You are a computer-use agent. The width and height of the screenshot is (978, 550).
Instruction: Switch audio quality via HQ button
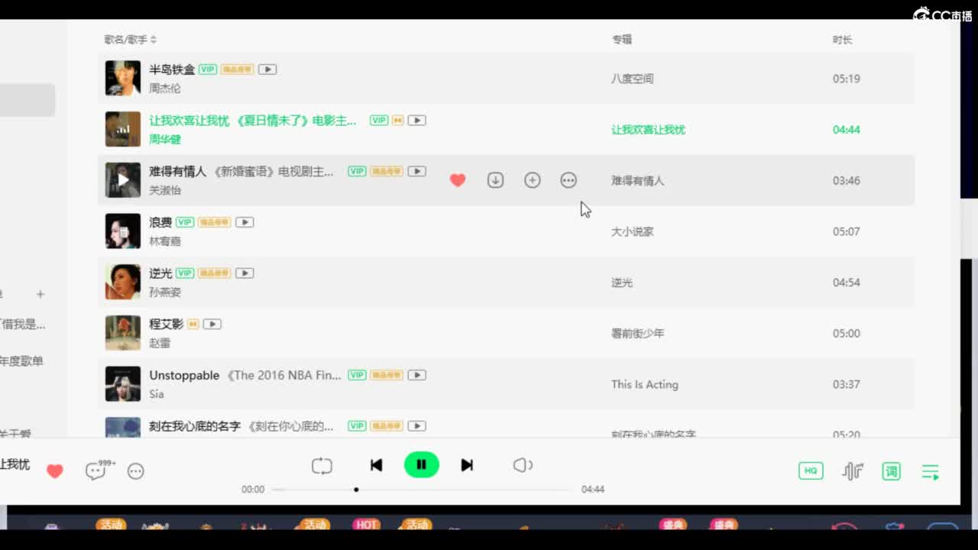point(811,471)
